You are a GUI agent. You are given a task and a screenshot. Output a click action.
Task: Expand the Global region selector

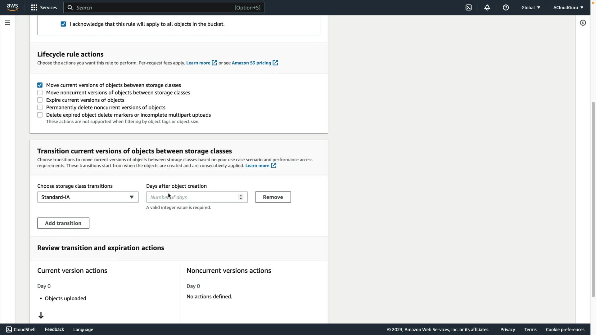pos(531,7)
